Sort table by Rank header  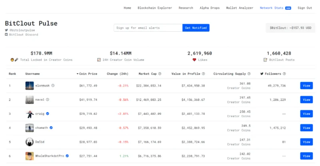pyautogui.click(x=12, y=74)
